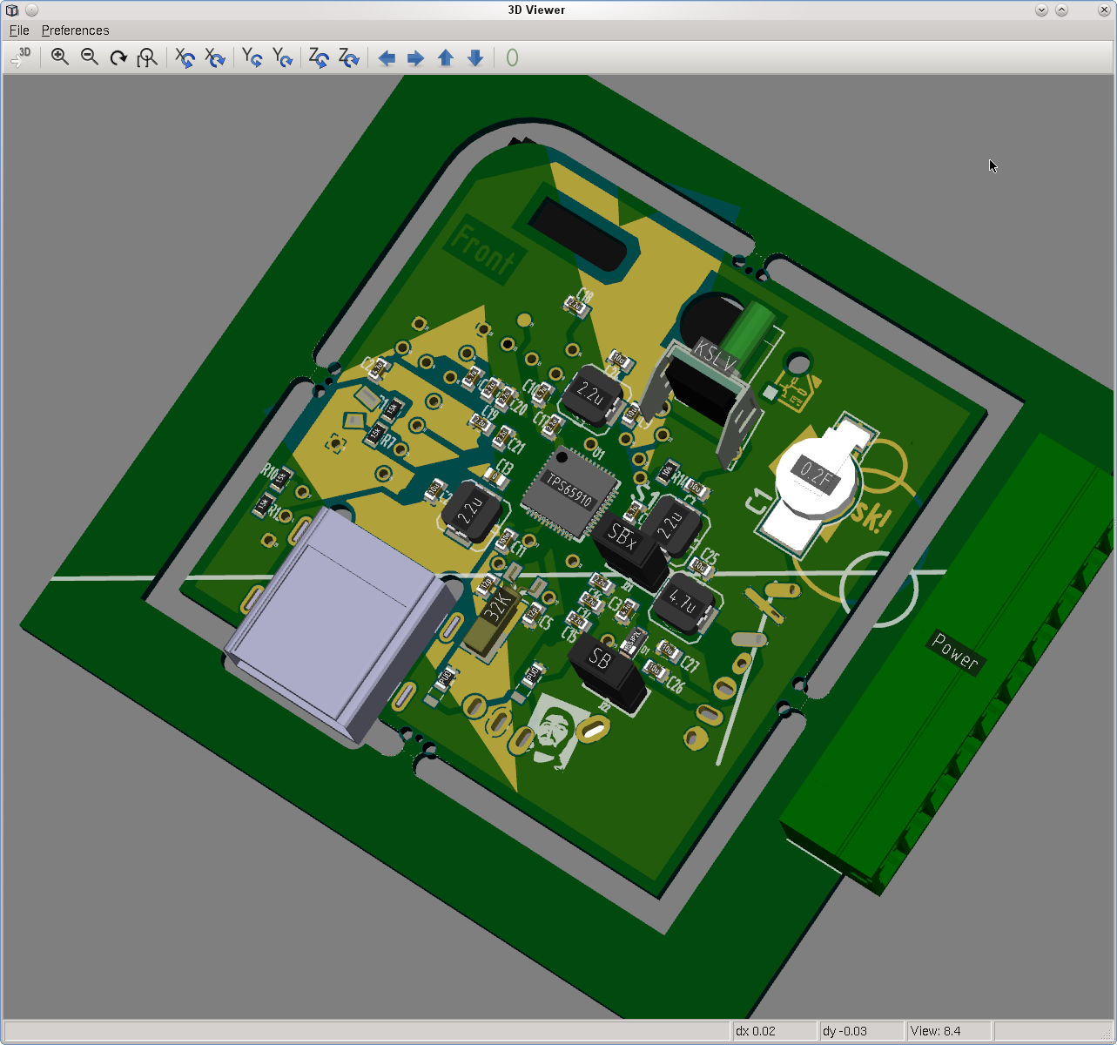Move the view left with the blue arrow
Viewport: 1117px width, 1045px height.
387,58
